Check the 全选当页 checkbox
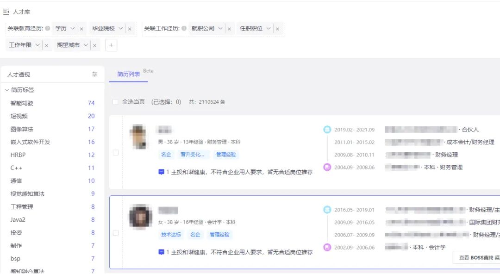Image resolution: width=500 pixels, height=274 pixels. pyautogui.click(x=115, y=102)
